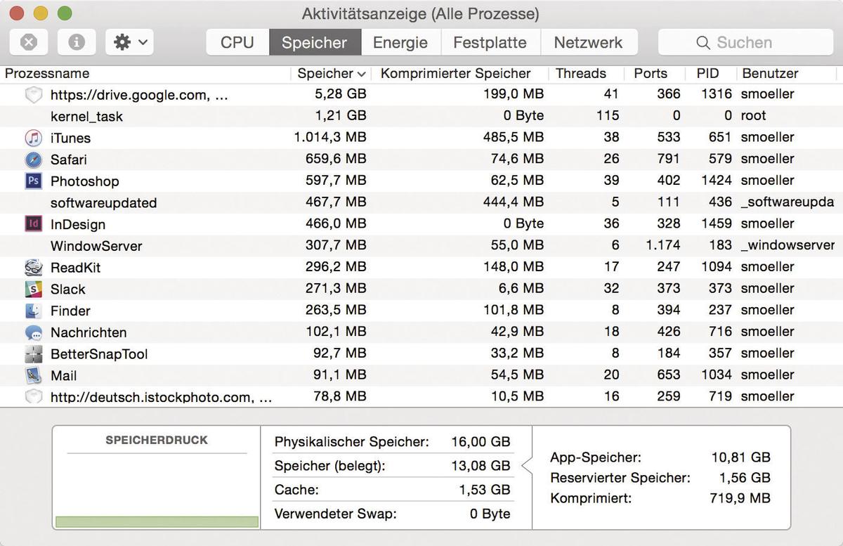The width and height of the screenshot is (843, 546).
Task: Click the InDesign Id icon
Action: click(x=33, y=224)
